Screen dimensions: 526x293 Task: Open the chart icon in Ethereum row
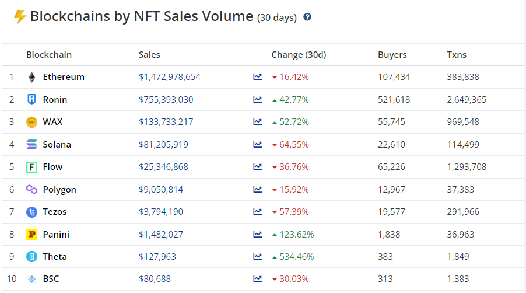257,77
